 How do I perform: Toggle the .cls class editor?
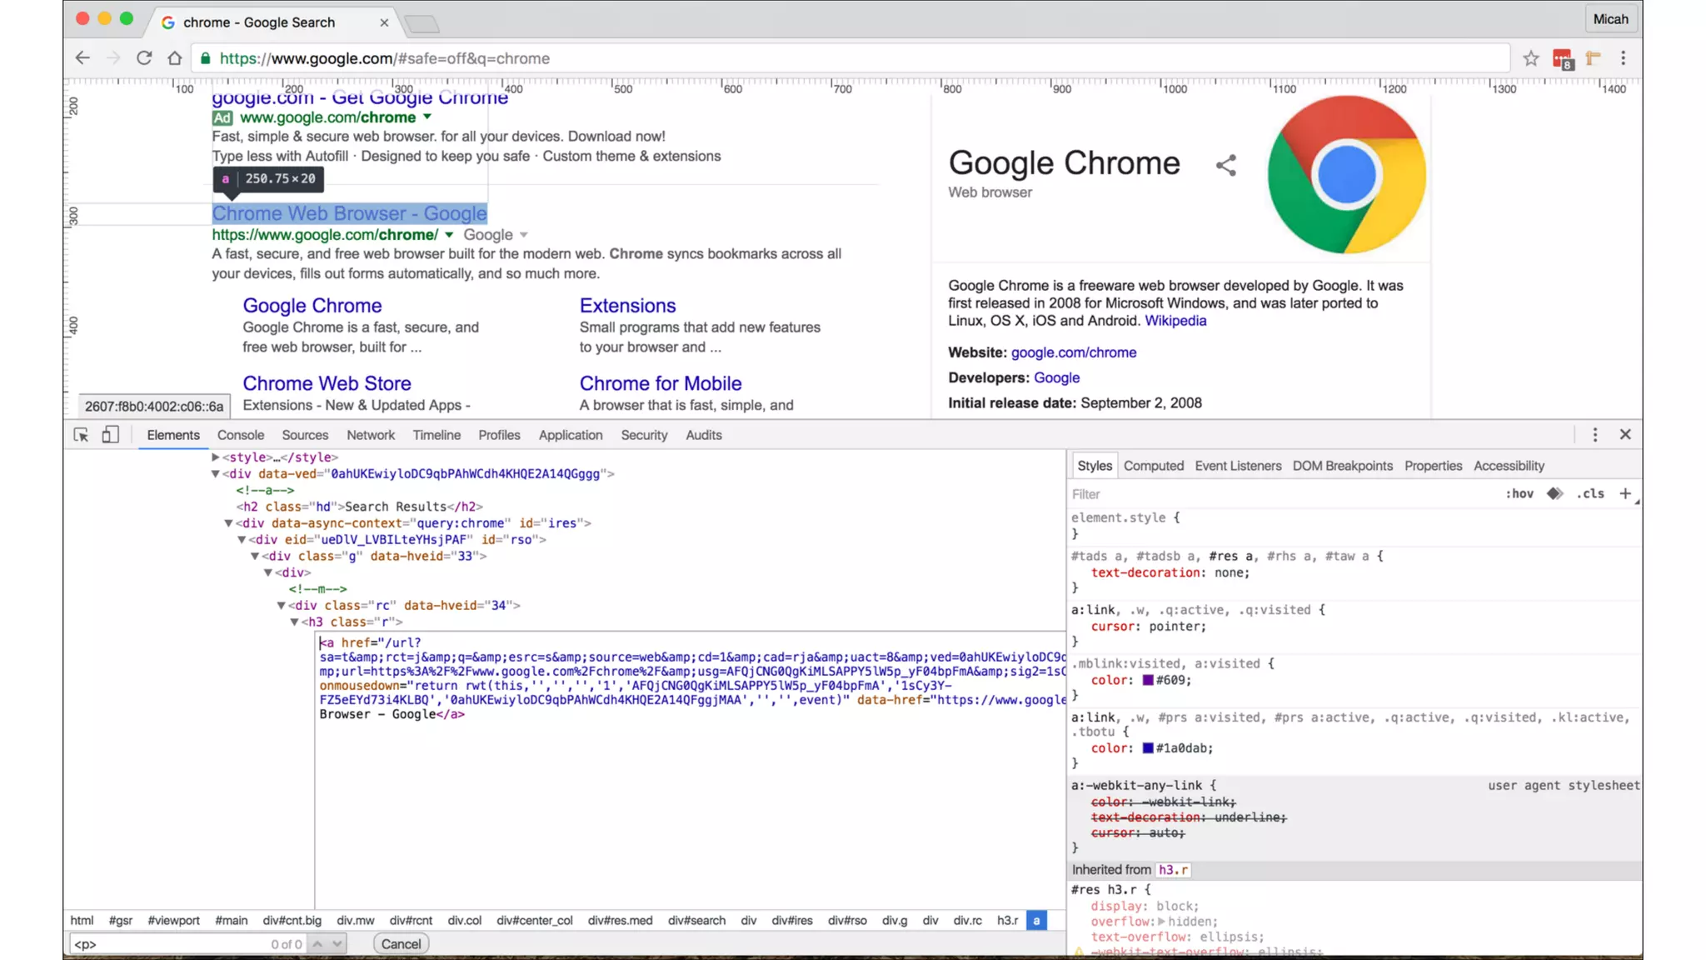pos(1590,493)
